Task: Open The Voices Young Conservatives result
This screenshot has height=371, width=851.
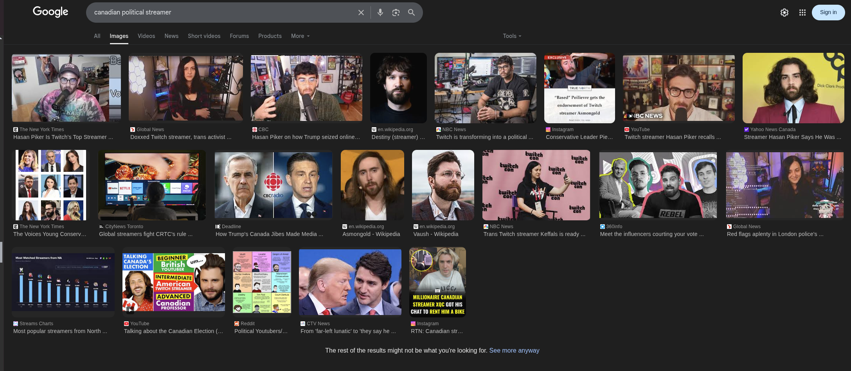Action: pyautogui.click(x=50, y=234)
